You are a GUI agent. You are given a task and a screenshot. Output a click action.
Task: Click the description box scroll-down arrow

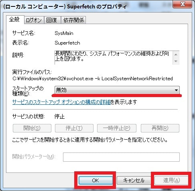coord(176,61)
